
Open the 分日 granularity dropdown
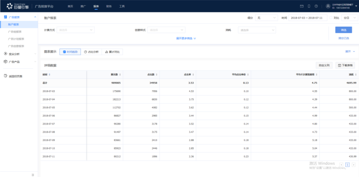point(350,18)
